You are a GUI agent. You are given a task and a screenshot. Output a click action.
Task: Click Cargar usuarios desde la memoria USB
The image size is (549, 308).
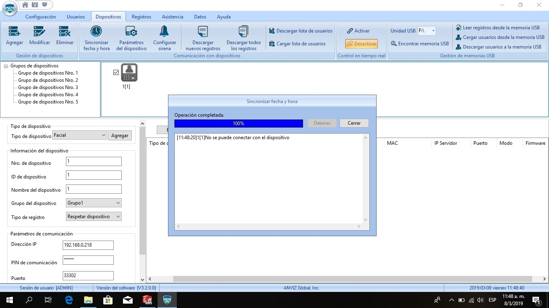[x=500, y=37]
